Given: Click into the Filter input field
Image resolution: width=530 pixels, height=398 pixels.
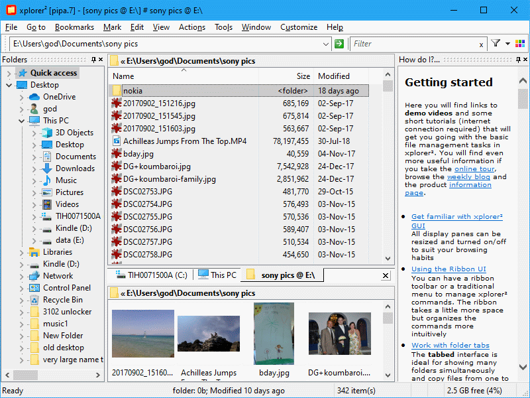Looking at the screenshot, I should [x=415, y=44].
